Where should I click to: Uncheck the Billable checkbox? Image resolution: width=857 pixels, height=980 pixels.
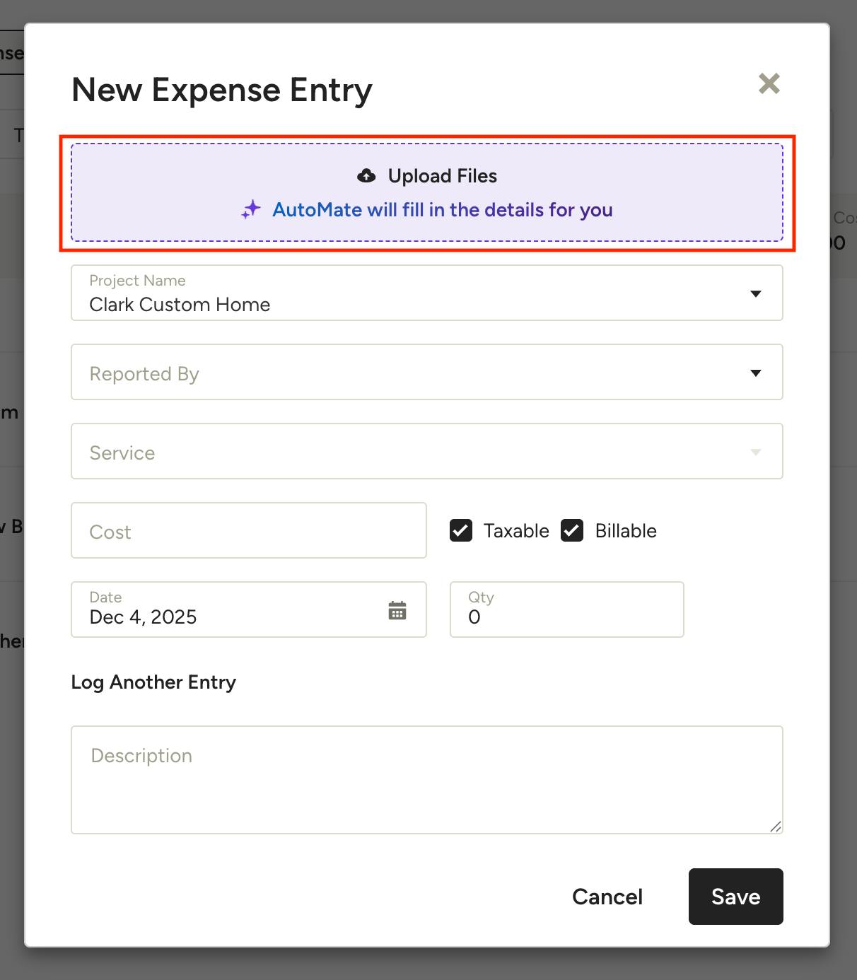[x=572, y=530]
